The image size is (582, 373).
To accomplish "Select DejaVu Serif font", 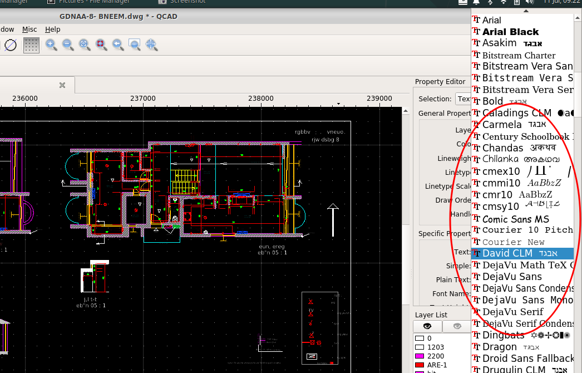I will click(x=522, y=312).
